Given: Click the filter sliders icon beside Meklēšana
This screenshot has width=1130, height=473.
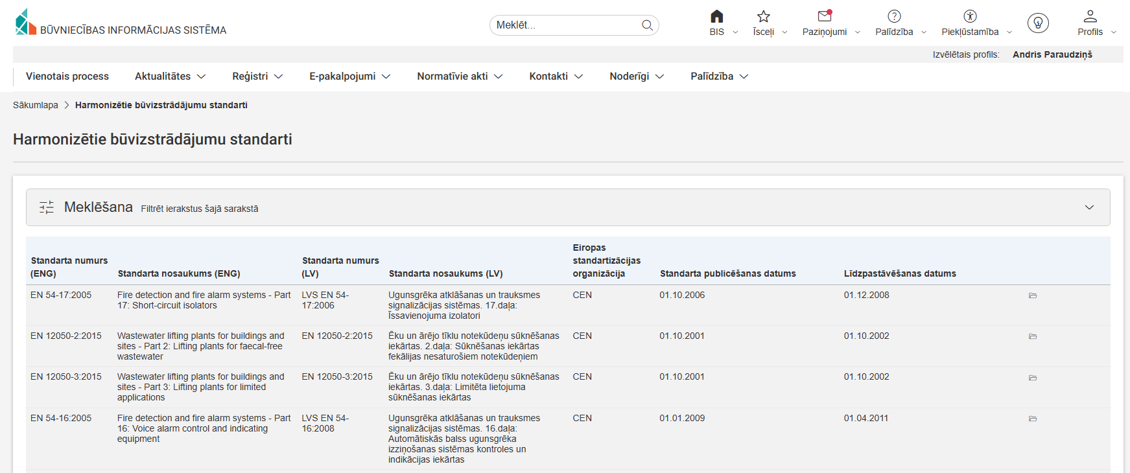Looking at the screenshot, I should point(47,207).
